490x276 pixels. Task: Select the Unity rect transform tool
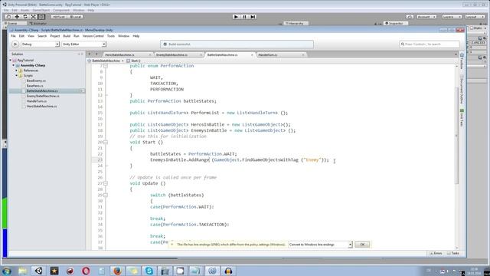pyautogui.click(x=41, y=17)
